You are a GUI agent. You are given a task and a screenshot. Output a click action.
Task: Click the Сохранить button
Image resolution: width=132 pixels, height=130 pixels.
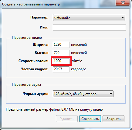(90, 119)
